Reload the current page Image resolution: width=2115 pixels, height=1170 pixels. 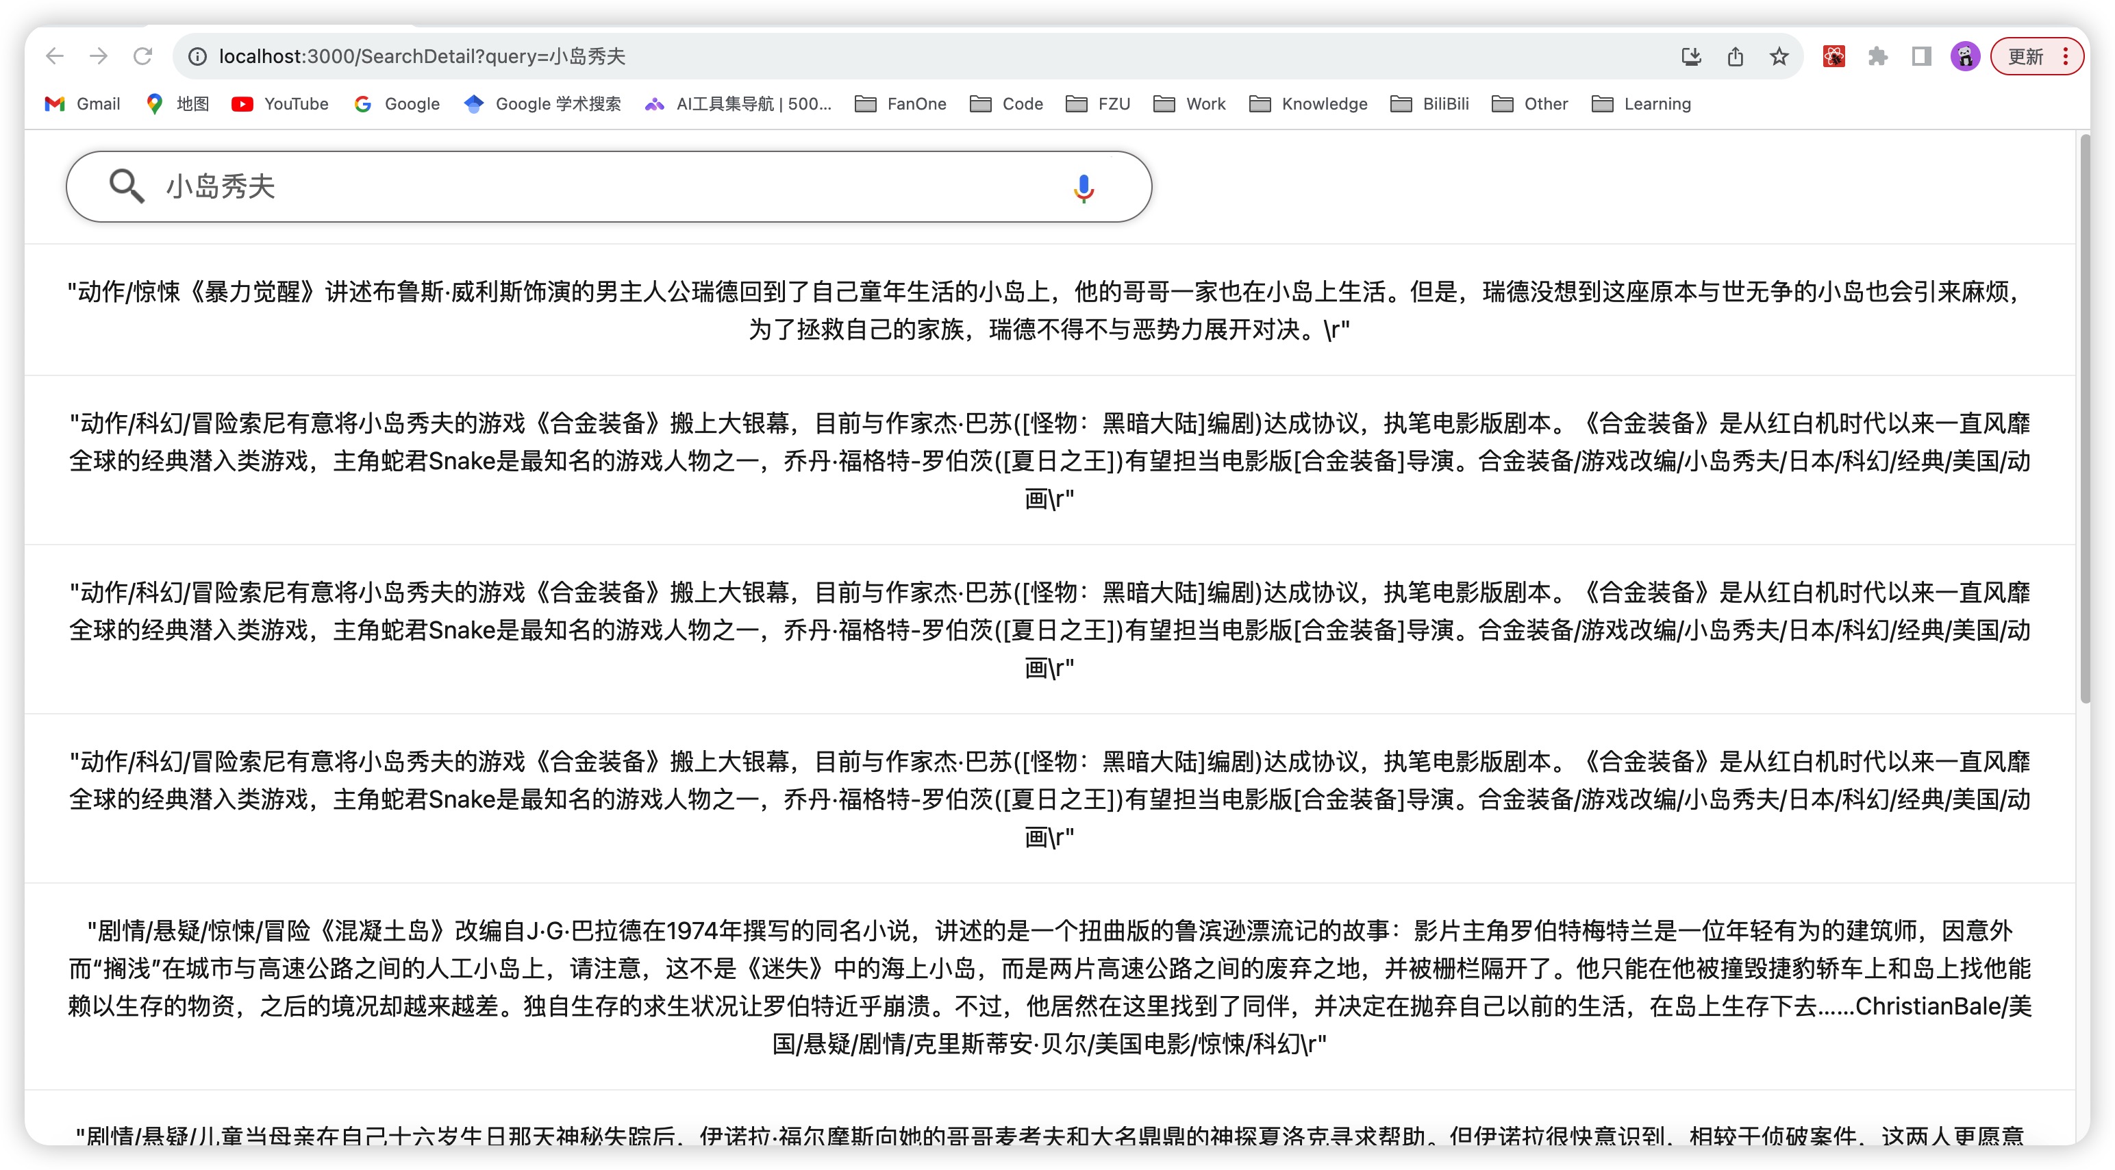click(x=143, y=56)
